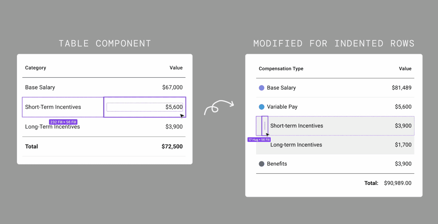This screenshot has height=224, width=438.
Task: Click the purple Base Salary dot
Action: 261,88
